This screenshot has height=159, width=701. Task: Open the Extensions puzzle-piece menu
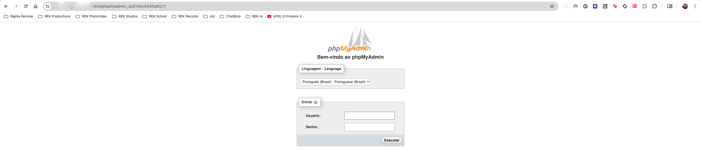click(x=654, y=6)
